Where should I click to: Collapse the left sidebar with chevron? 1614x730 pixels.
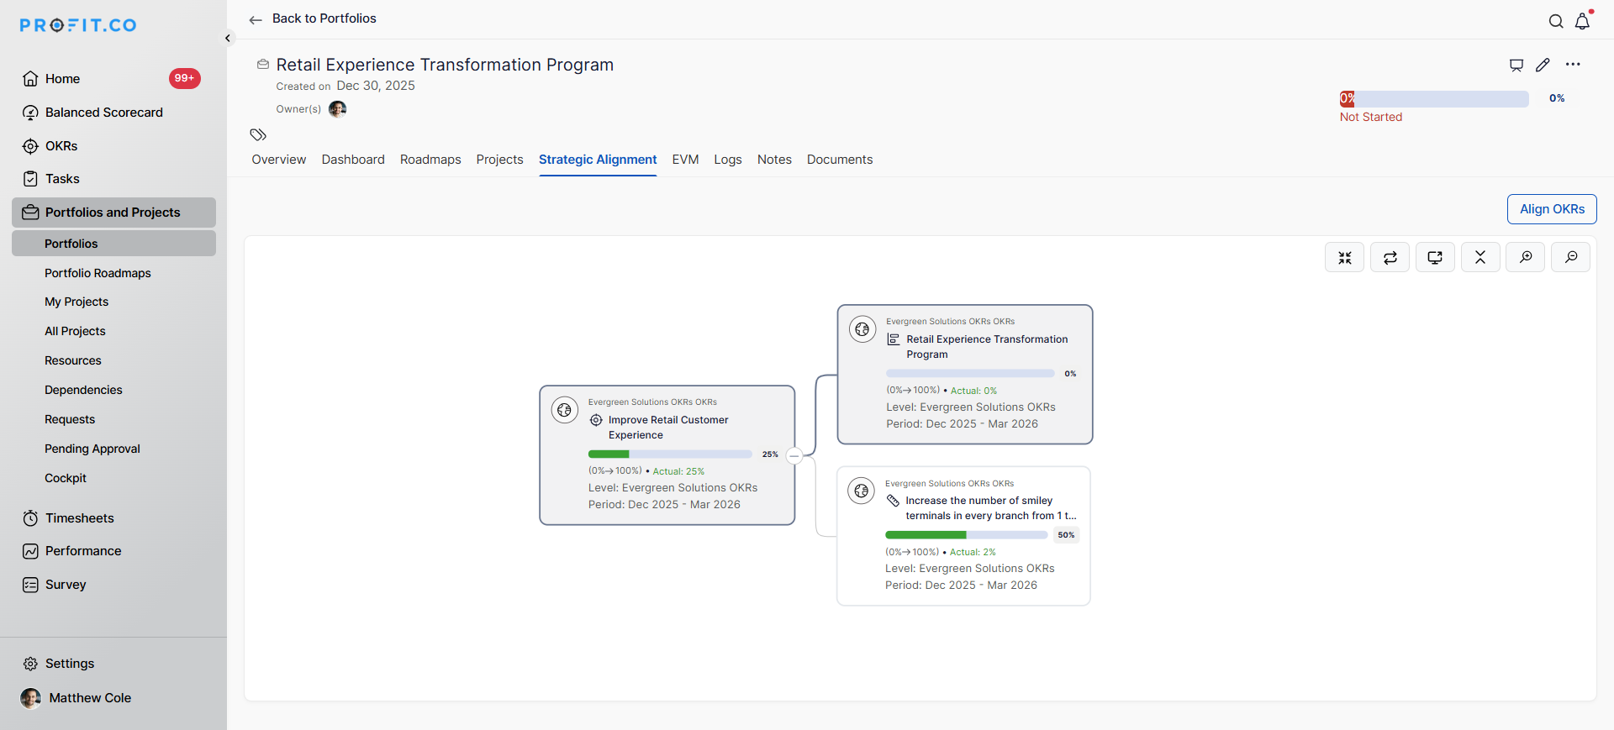pyautogui.click(x=228, y=38)
